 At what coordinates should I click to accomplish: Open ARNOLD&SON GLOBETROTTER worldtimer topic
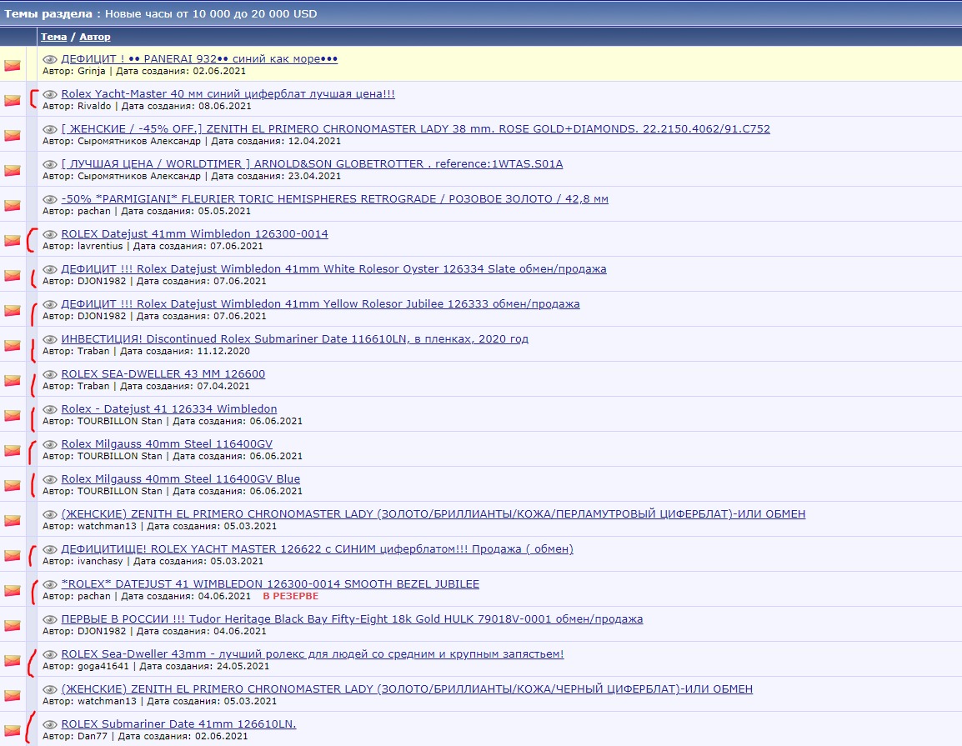click(312, 164)
